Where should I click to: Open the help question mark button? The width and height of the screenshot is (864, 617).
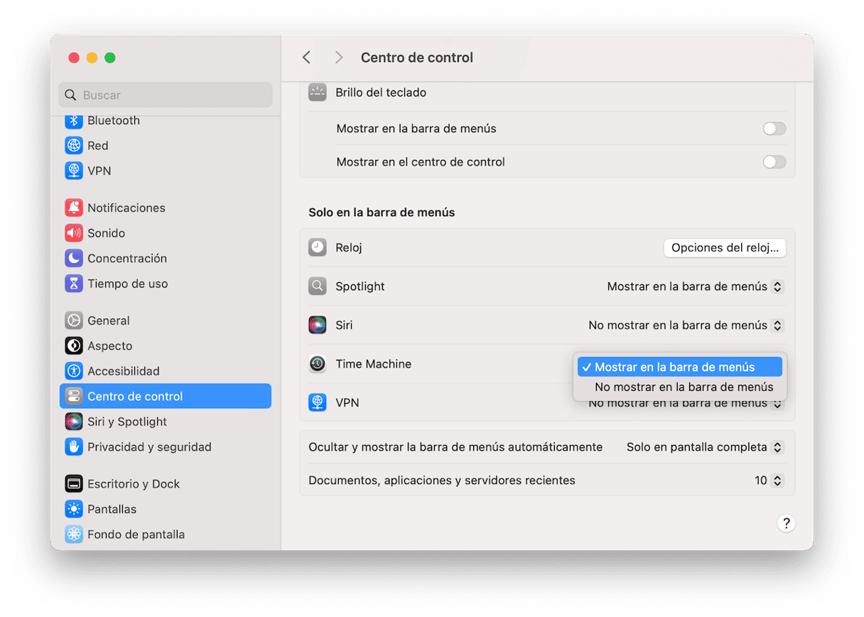point(786,523)
